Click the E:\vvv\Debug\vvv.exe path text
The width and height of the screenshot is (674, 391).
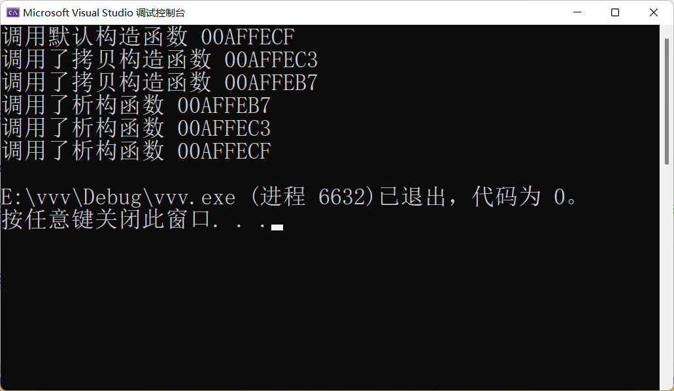(118, 197)
